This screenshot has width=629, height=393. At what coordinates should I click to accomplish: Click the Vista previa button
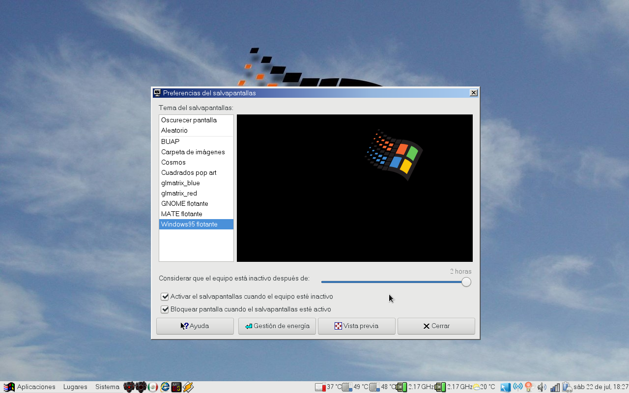[x=357, y=326]
